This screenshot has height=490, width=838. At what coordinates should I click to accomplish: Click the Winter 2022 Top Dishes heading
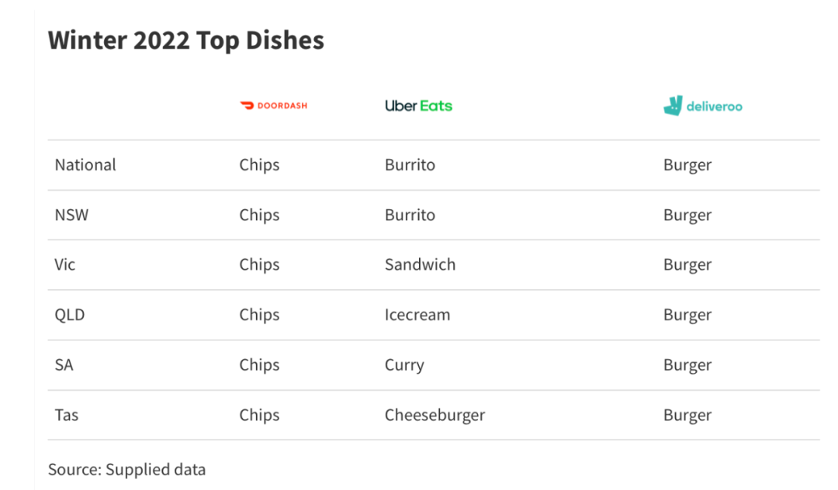coord(186,40)
